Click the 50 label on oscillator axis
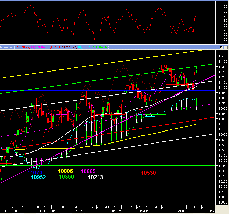Viewport: 229px width, 214px height. [x=226, y=26]
